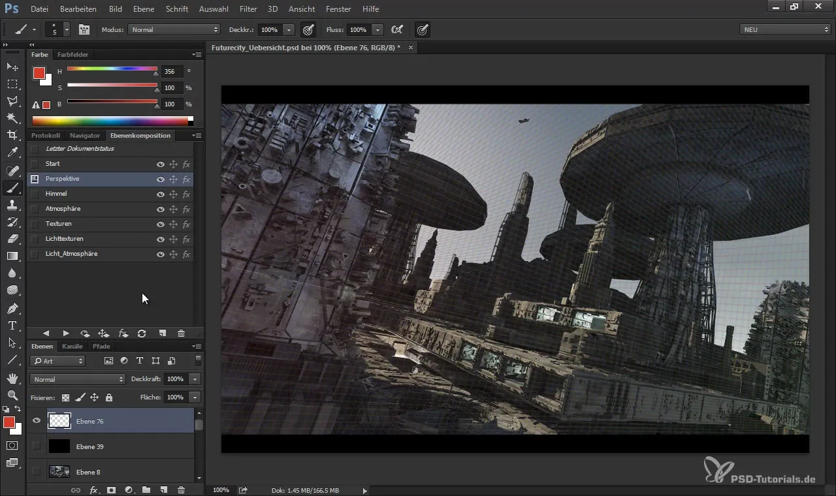Screen dimensions: 836x496
Task: Lock all lock icon
Action: click(x=108, y=397)
